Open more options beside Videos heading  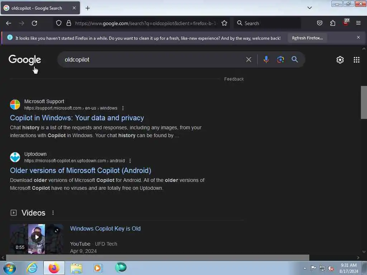[53, 213]
